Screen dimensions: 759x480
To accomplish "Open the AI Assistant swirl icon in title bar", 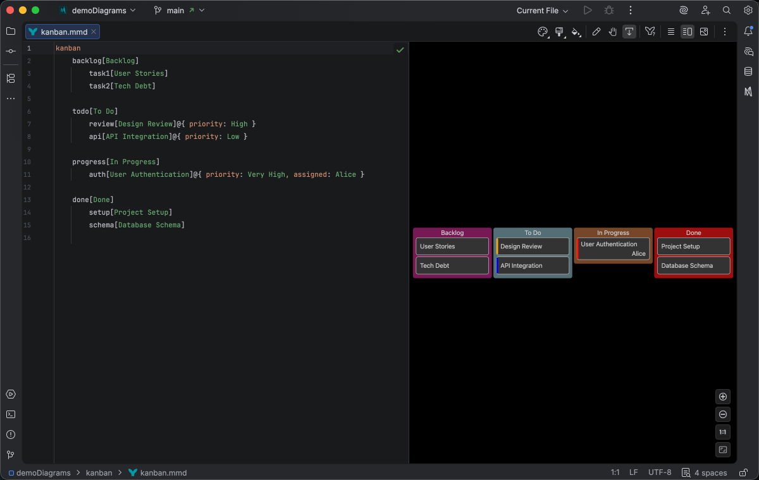I will (684, 10).
